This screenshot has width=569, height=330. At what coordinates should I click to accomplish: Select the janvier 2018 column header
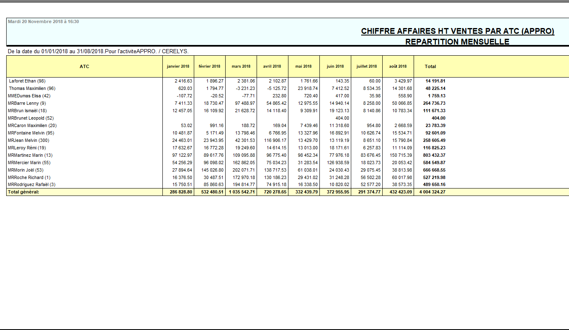click(179, 66)
